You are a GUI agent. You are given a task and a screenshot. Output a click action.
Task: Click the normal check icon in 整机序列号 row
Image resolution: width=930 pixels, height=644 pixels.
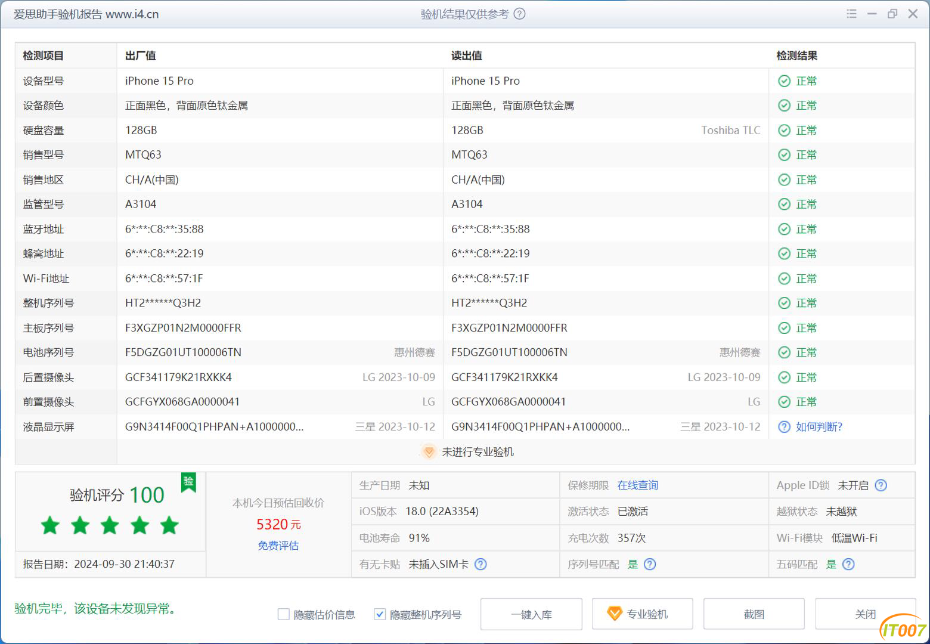[x=785, y=304]
